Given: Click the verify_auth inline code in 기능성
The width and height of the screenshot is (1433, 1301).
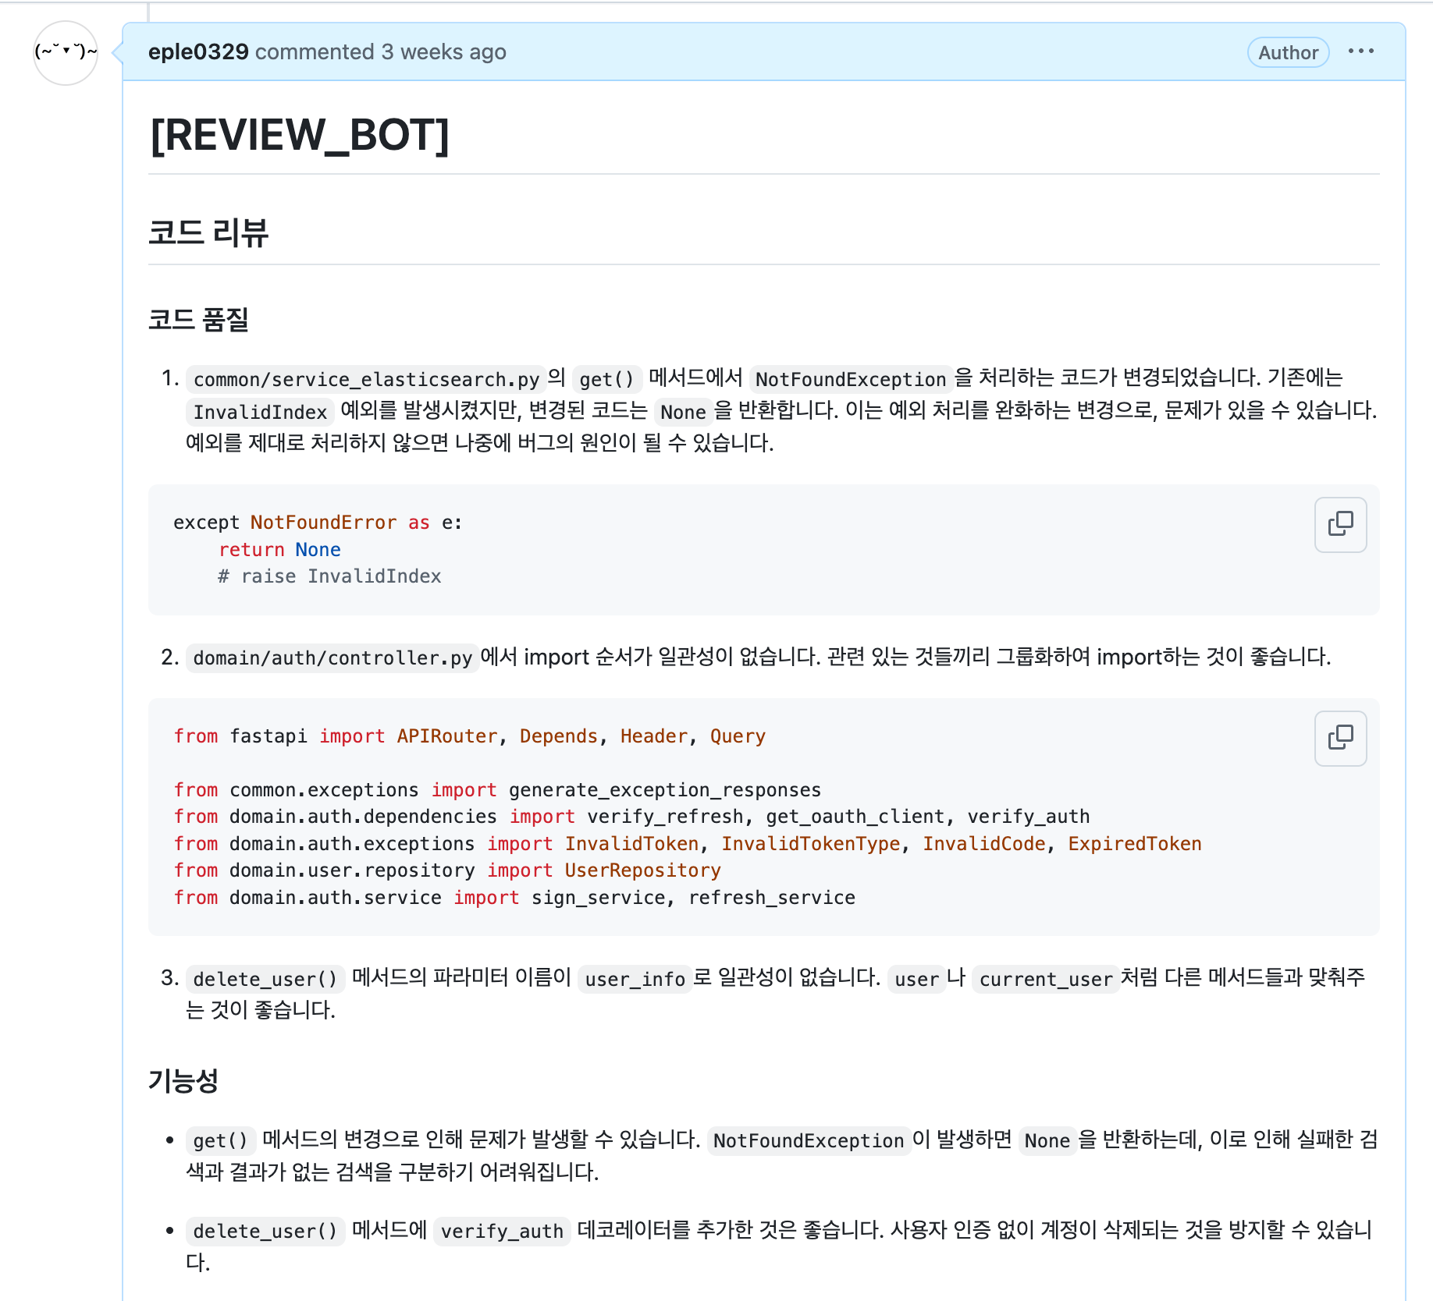Looking at the screenshot, I should [x=502, y=1231].
